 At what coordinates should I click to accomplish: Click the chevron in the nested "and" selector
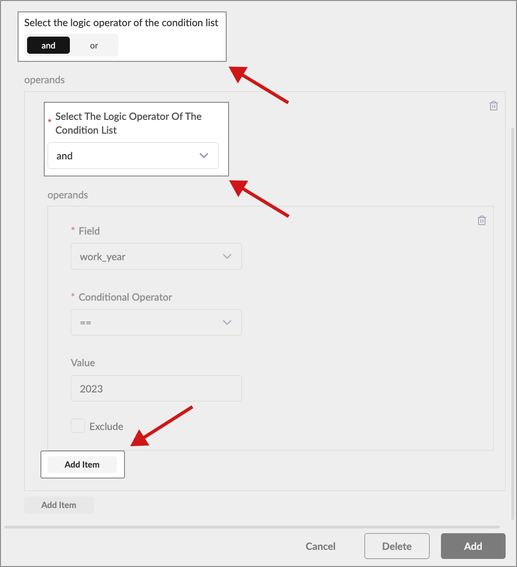click(x=204, y=156)
